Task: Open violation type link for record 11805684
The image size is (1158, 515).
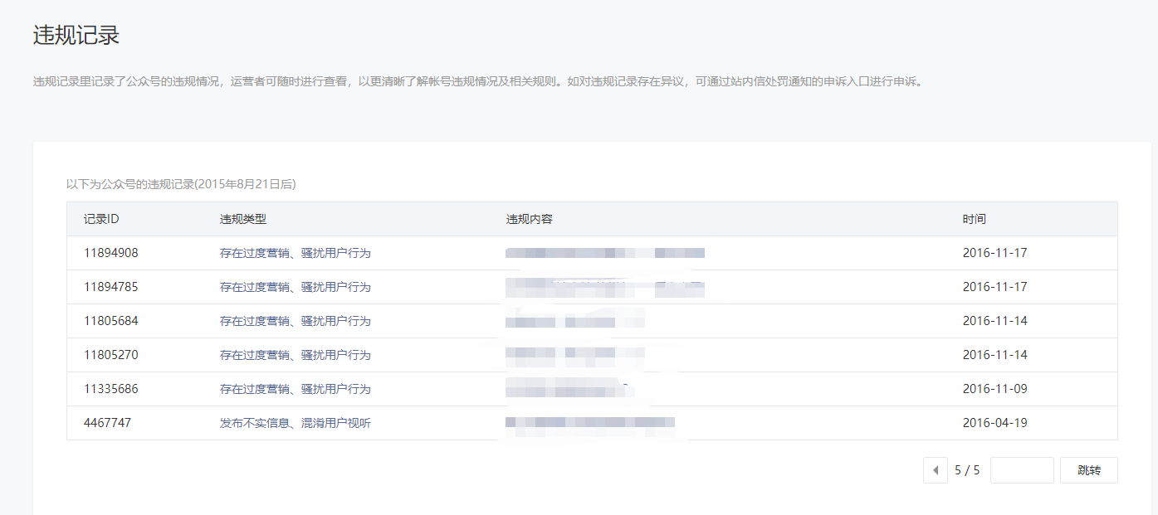Action: coord(295,321)
